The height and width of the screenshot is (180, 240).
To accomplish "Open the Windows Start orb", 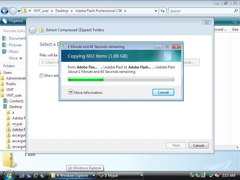I will 9,175.
